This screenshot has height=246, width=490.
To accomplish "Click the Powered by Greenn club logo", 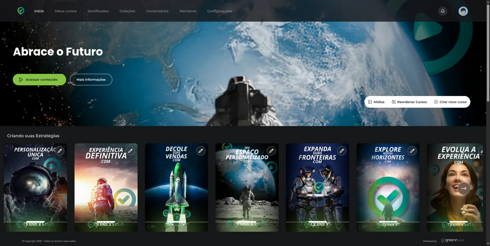I will coord(453,240).
